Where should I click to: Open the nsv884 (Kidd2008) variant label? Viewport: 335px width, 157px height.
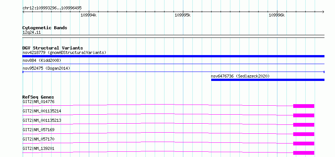point(42,61)
